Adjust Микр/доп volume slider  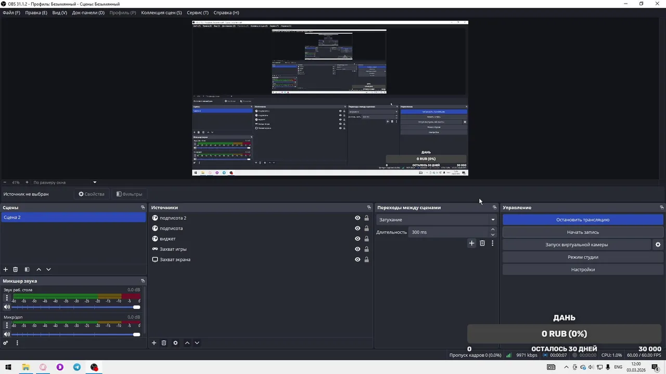[x=76, y=335]
